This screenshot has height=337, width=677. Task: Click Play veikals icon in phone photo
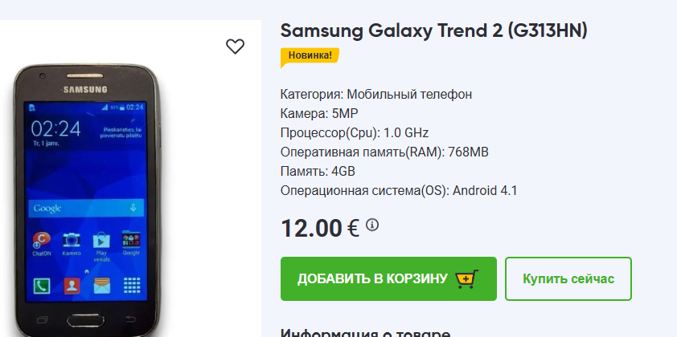[101, 241]
